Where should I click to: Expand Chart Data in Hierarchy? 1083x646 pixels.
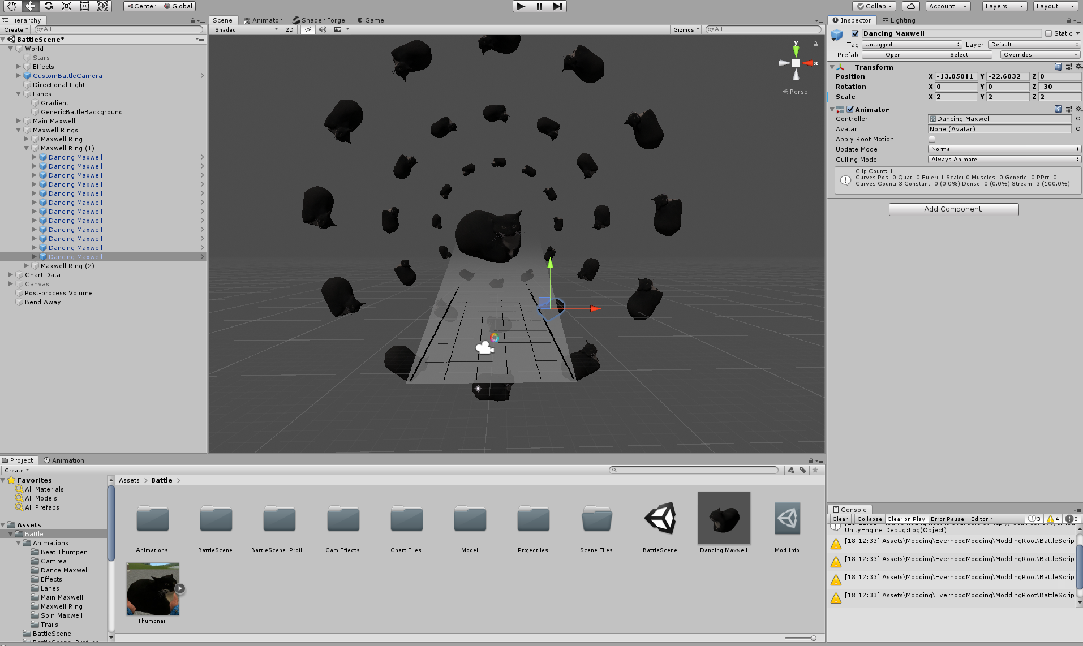11,275
